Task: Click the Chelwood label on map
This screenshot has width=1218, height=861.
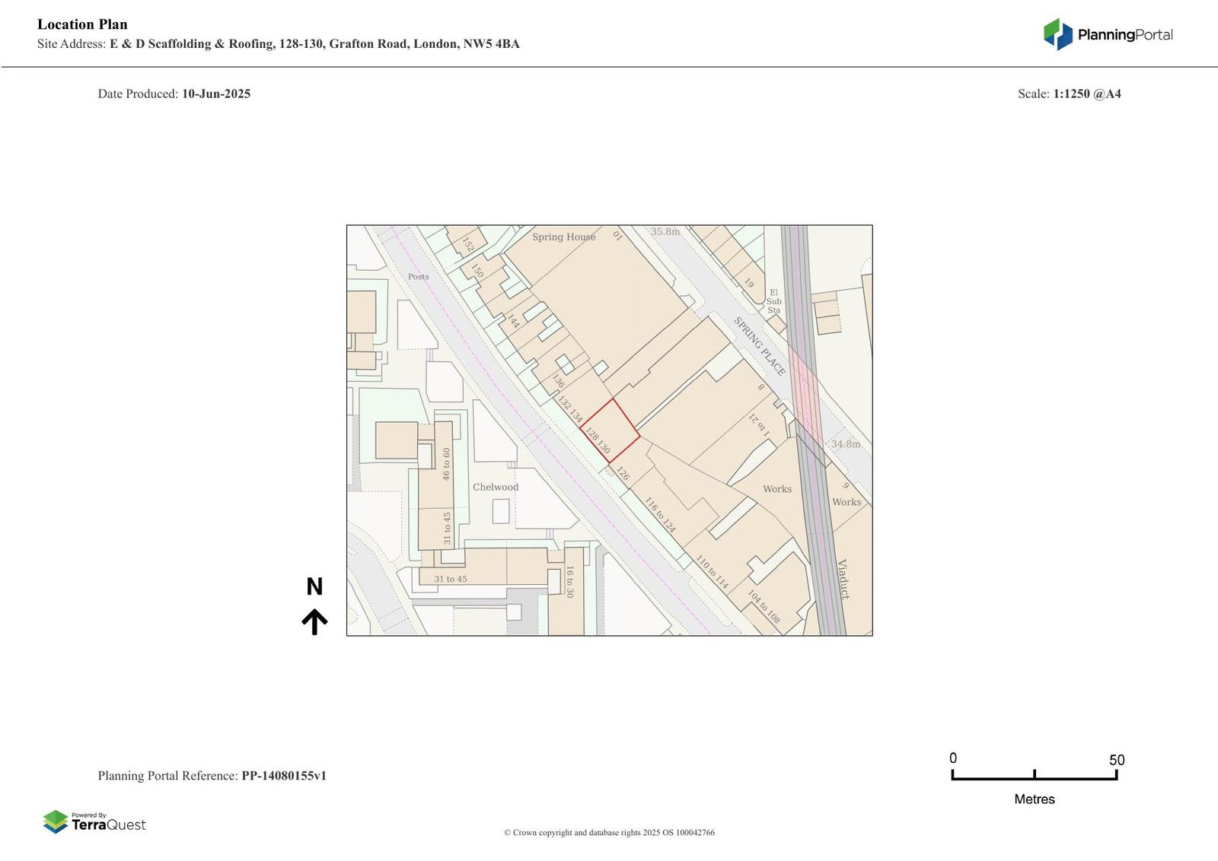Action: tap(496, 487)
